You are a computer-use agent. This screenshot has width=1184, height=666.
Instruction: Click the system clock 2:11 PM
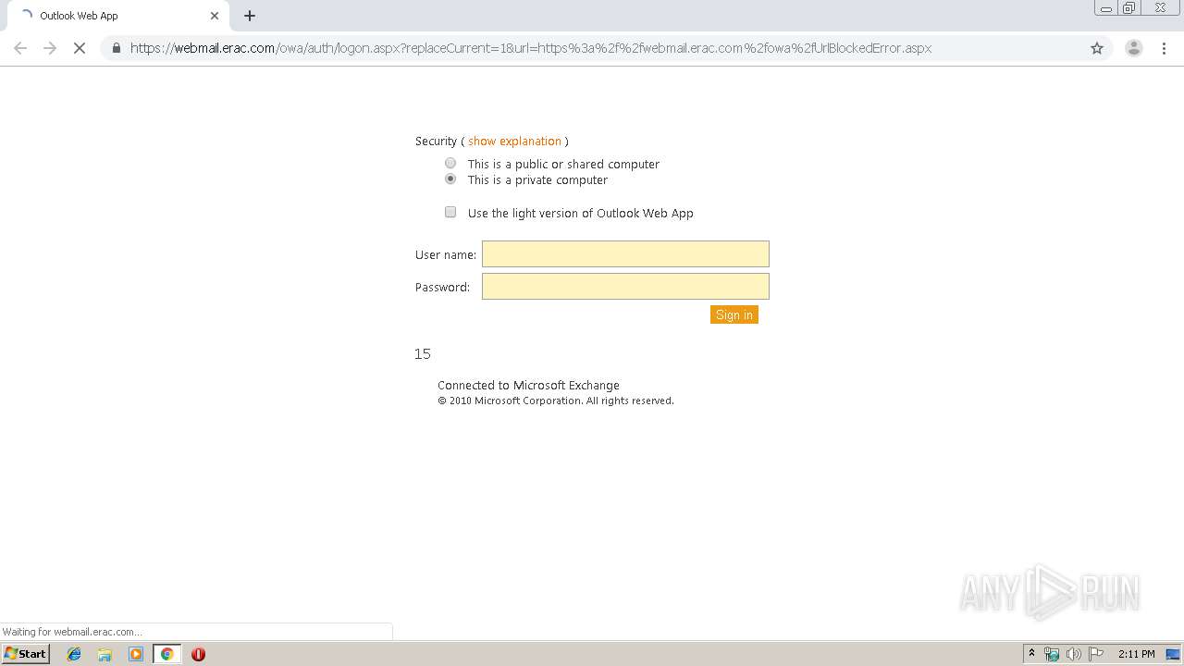point(1136,654)
